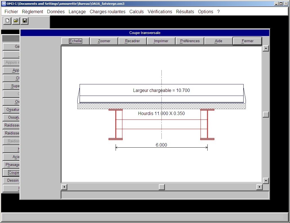Minimize the OM3 main window
290x223 pixels.
click(x=276, y=3)
